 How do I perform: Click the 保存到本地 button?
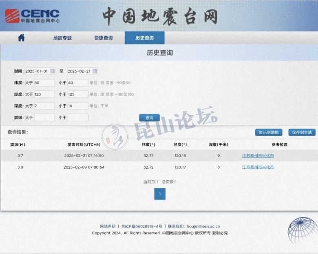pyautogui.click(x=302, y=133)
